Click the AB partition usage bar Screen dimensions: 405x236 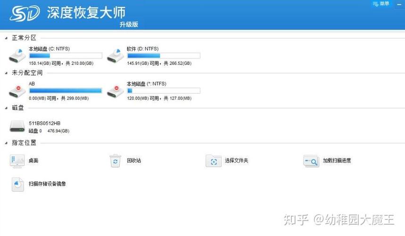point(66,91)
